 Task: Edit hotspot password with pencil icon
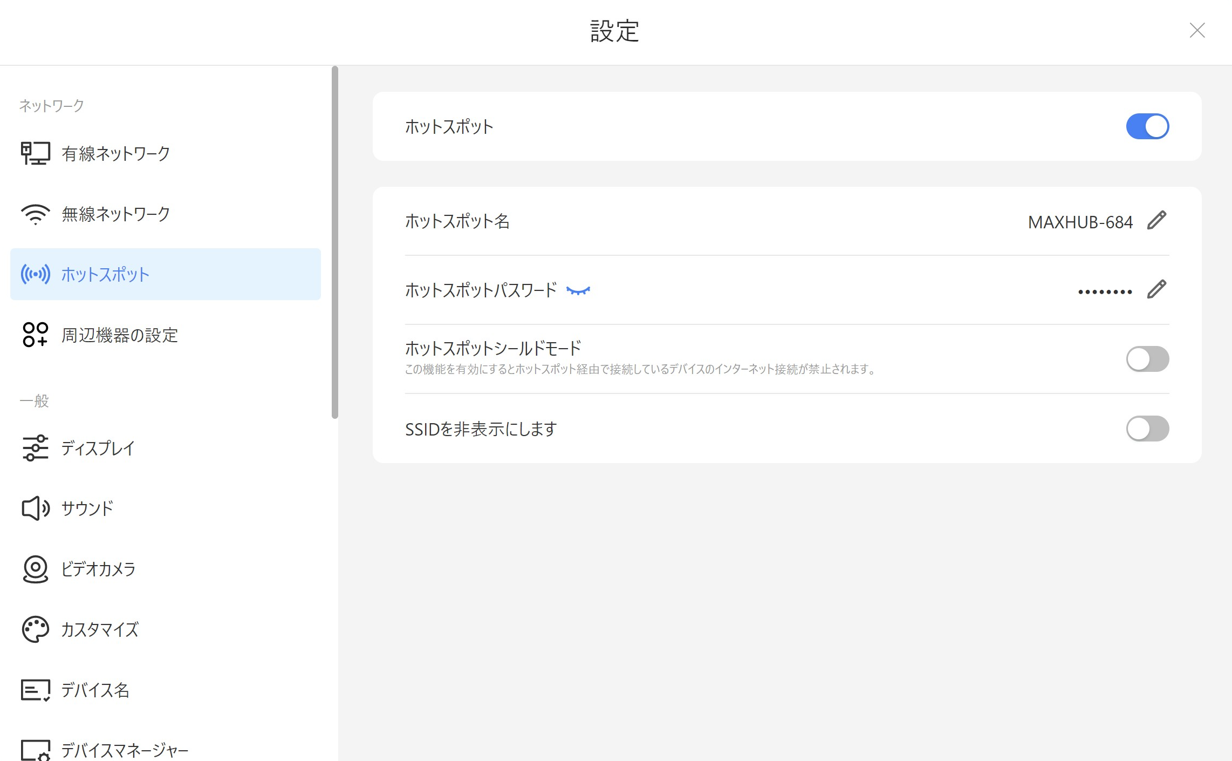click(x=1156, y=290)
